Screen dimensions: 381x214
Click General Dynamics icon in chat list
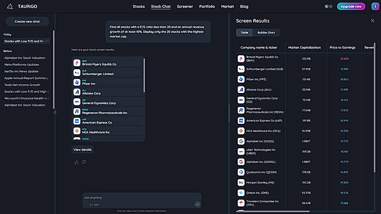point(77,102)
